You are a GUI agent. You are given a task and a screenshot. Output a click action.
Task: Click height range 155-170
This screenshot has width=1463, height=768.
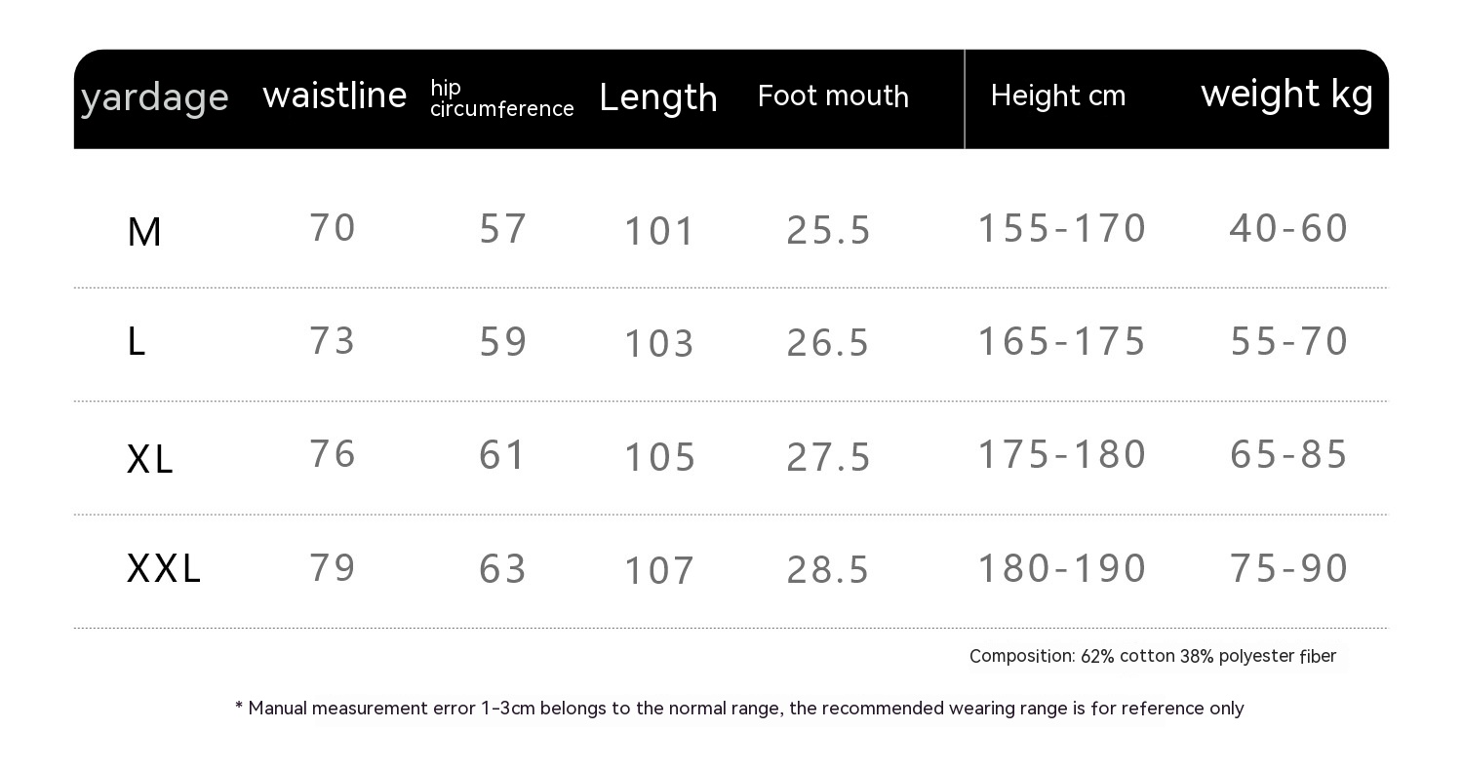coord(1061,229)
